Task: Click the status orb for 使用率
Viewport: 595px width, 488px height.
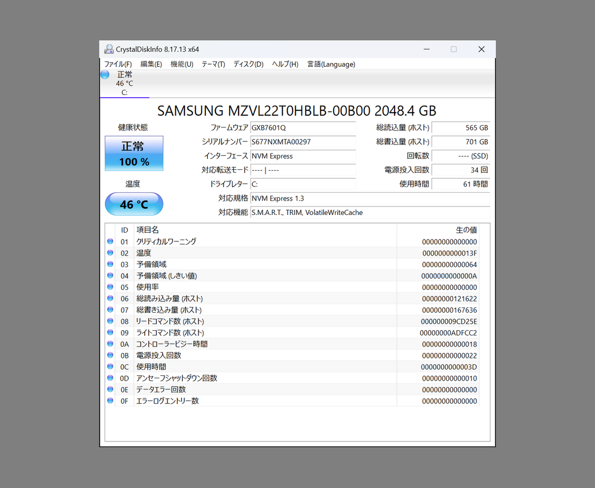Action: (x=110, y=287)
